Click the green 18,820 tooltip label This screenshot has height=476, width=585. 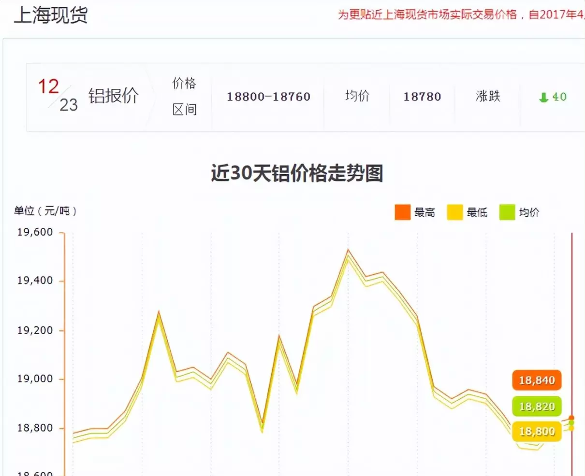537,406
